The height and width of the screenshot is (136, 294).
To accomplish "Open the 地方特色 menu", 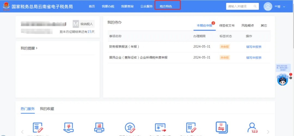I will coord(166,6).
